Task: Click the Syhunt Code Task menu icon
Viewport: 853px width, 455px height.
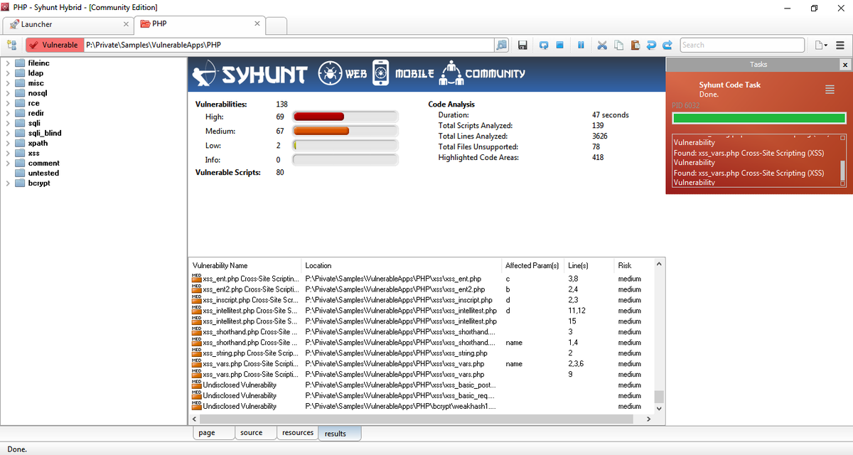Action: click(x=828, y=90)
